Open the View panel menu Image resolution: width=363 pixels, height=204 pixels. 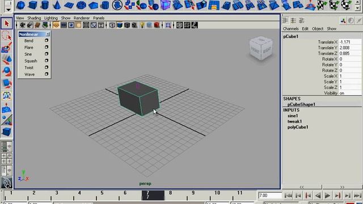coord(20,18)
